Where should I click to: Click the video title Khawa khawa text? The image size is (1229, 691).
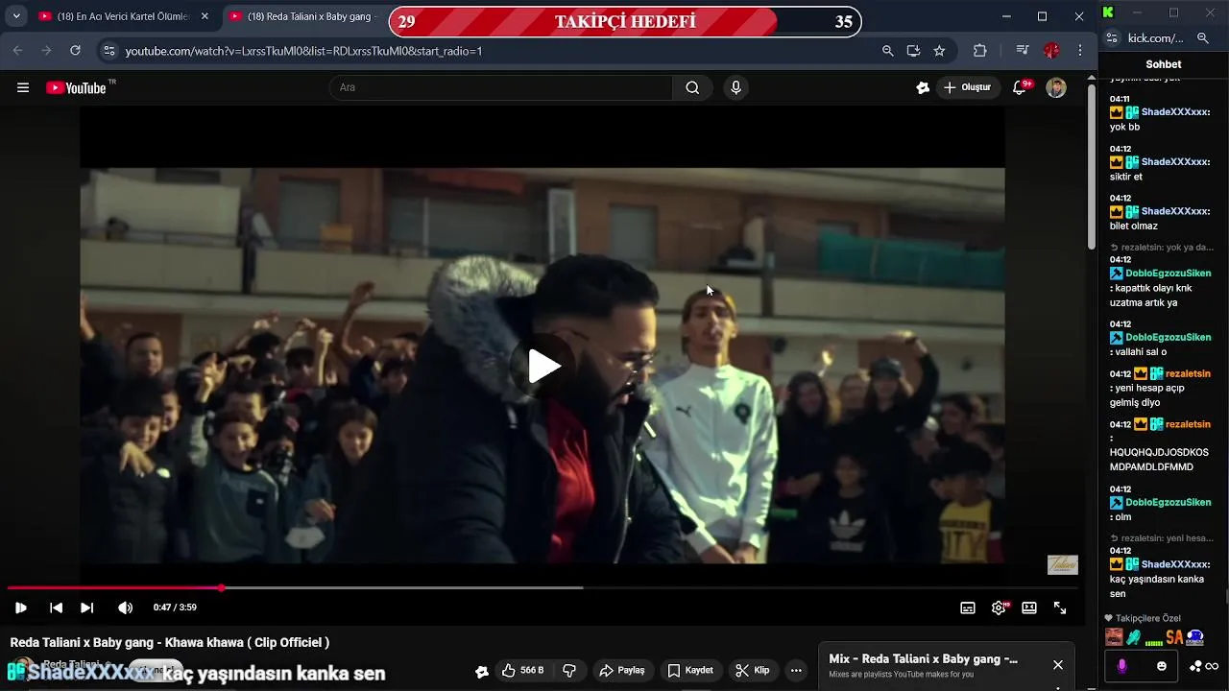click(x=169, y=643)
